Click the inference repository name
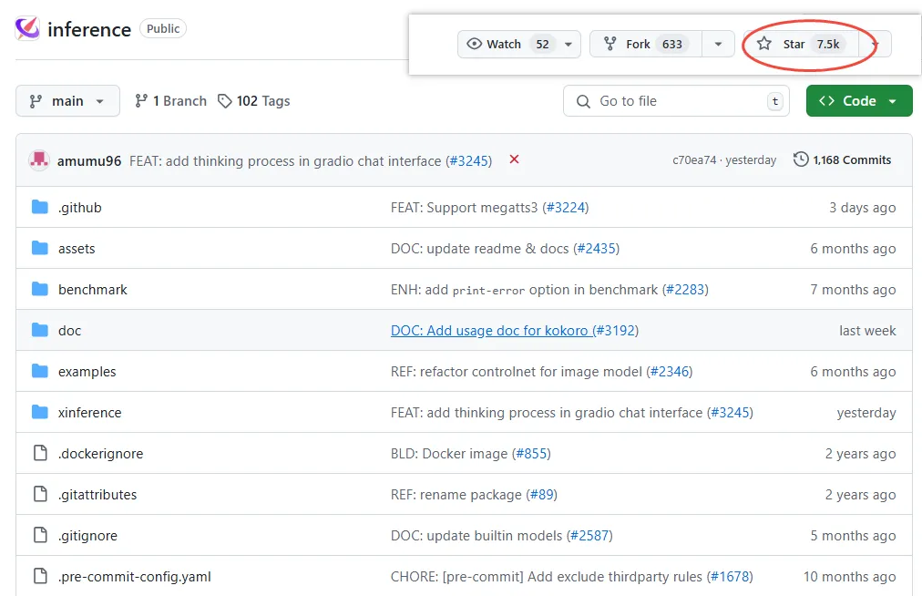Screen dimensions: 922x596 (89, 29)
